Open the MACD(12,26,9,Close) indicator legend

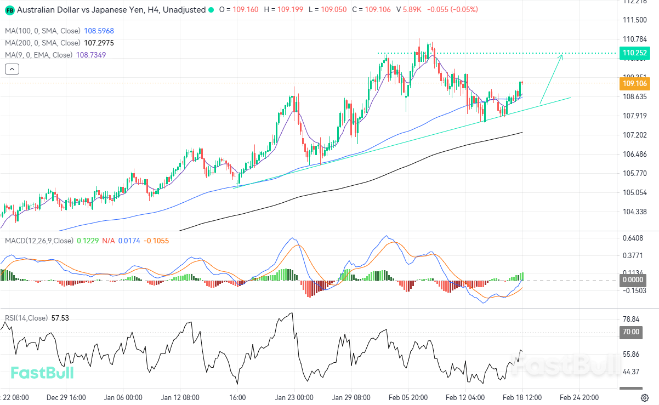point(39,241)
